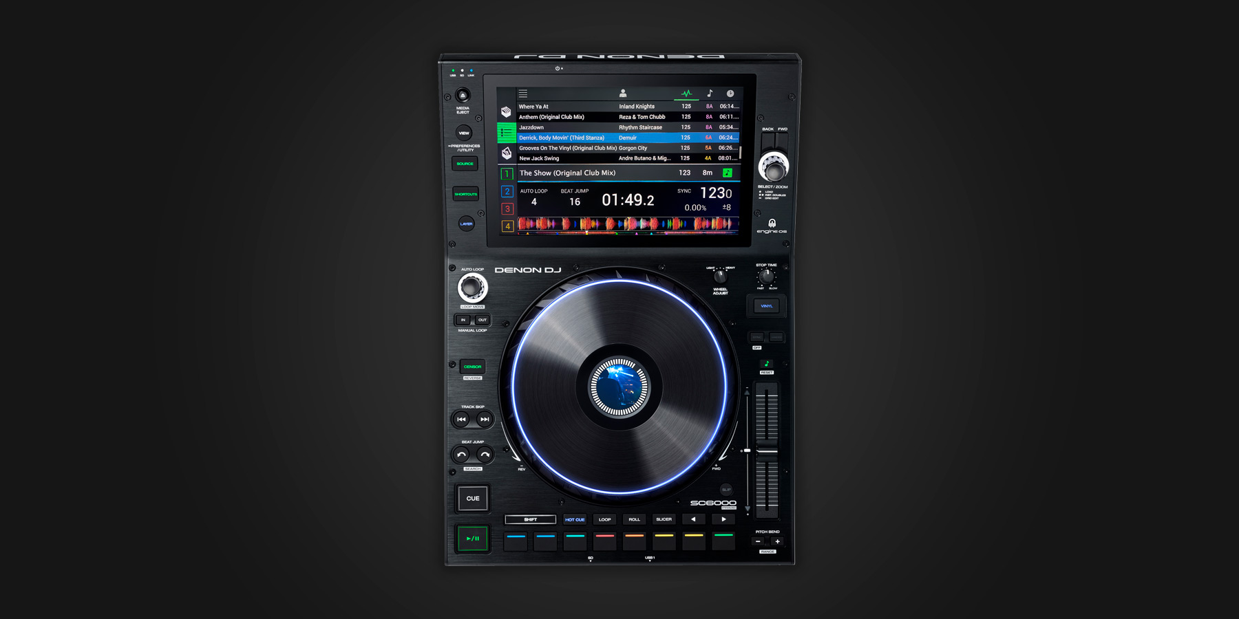The height and width of the screenshot is (619, 1239).
Task: Select deck layer 1 on the touchscreen
Action: [x=507, y=174]
